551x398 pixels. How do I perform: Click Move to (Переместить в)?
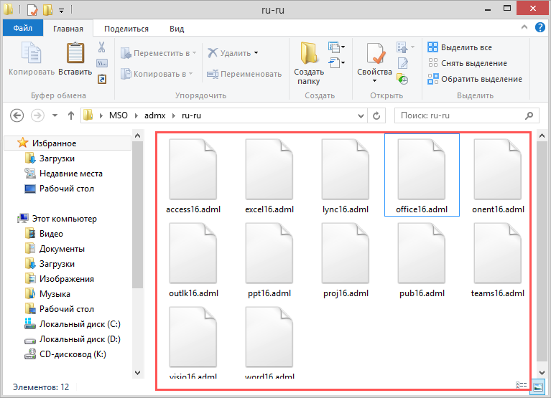click(x=158, y=53)
